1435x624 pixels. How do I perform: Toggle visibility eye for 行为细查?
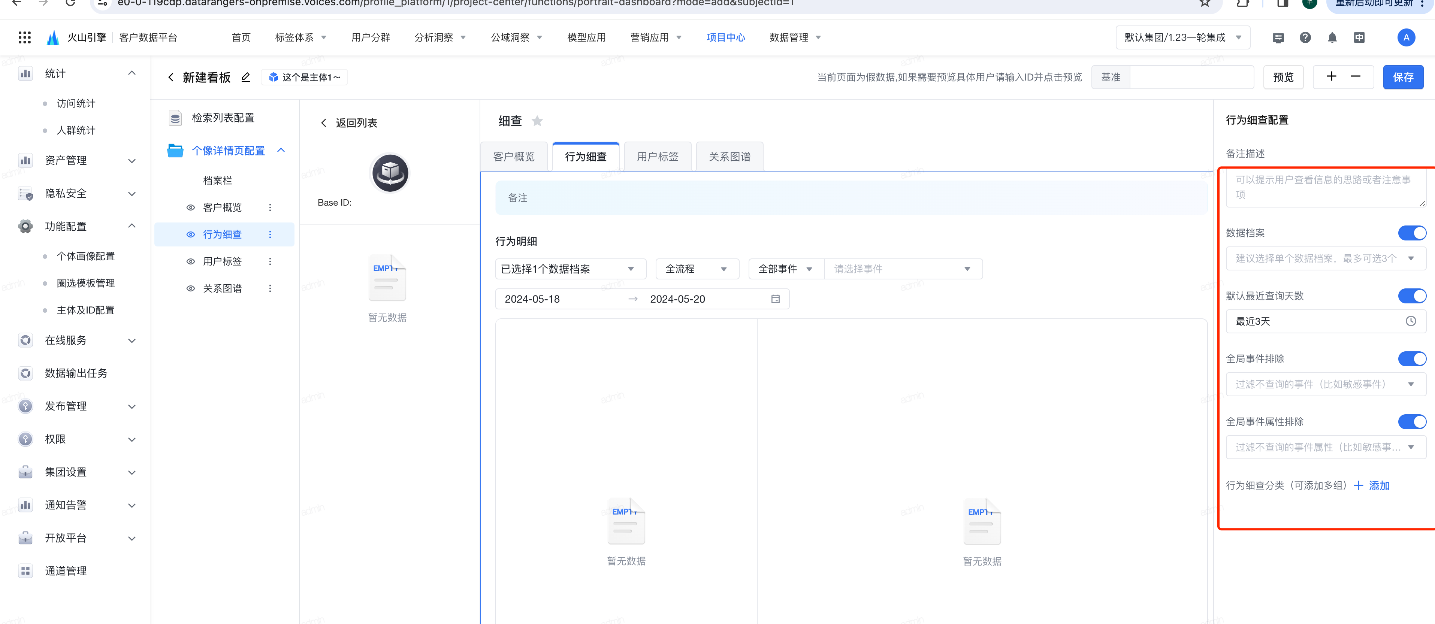point(190,234)
